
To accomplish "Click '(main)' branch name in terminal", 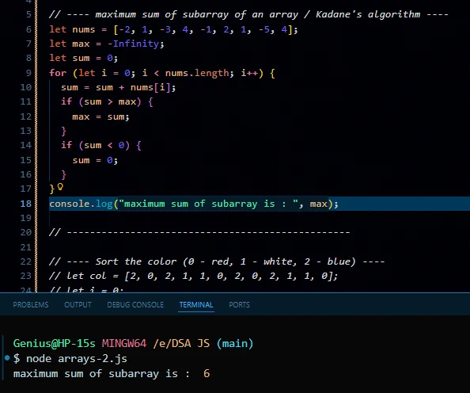I will point(235,343).
